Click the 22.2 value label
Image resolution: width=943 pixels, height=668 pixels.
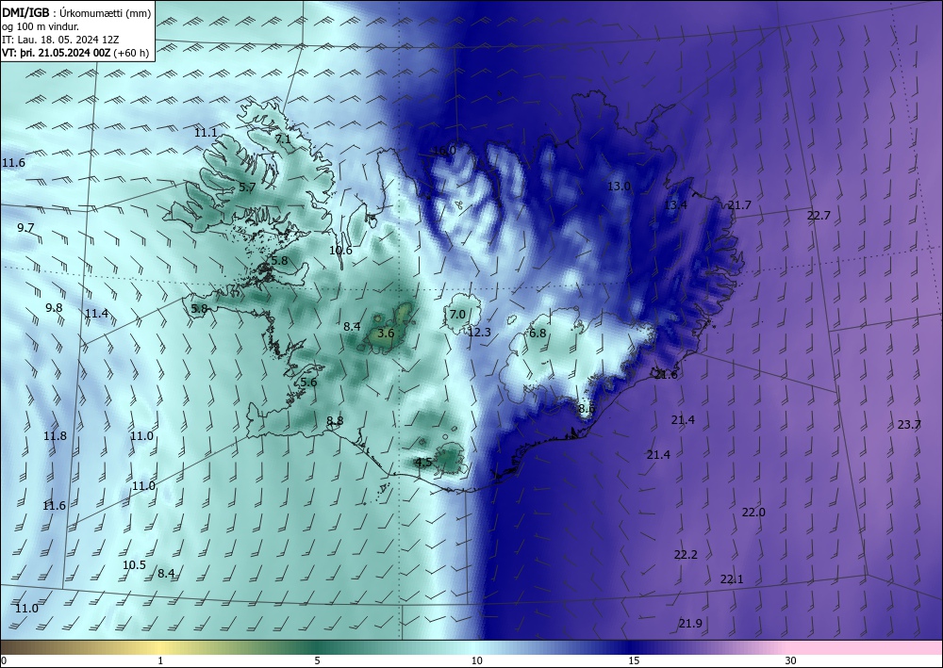[x=686, y=554]
